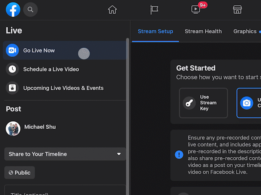Select the camera source option
261x195 pixels.
249,103
